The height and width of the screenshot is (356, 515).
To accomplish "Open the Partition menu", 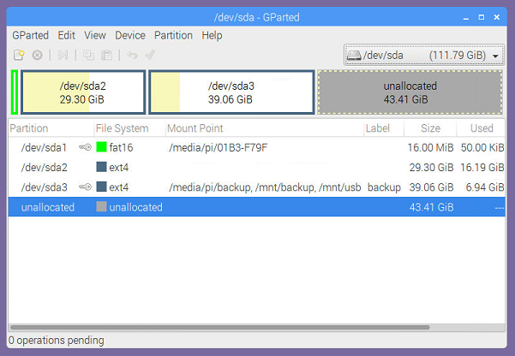I will pos(173,35).
